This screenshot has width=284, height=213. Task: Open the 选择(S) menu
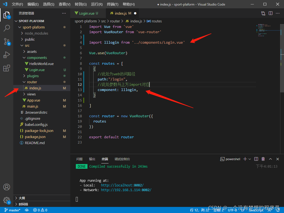pos(48,4)
